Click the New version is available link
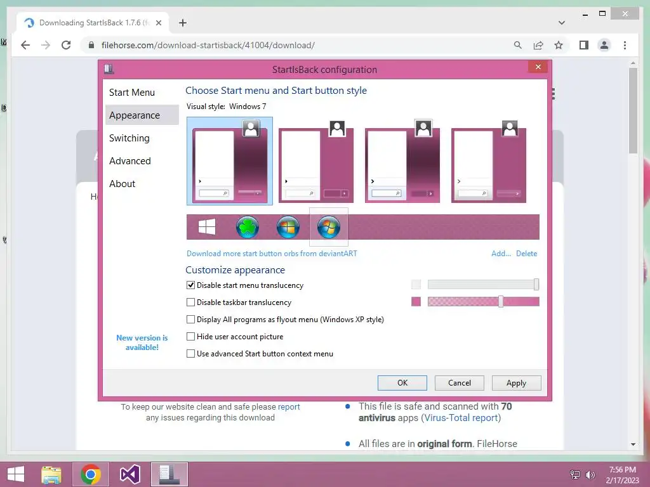The image size is (650, 487). pos(142,342)
